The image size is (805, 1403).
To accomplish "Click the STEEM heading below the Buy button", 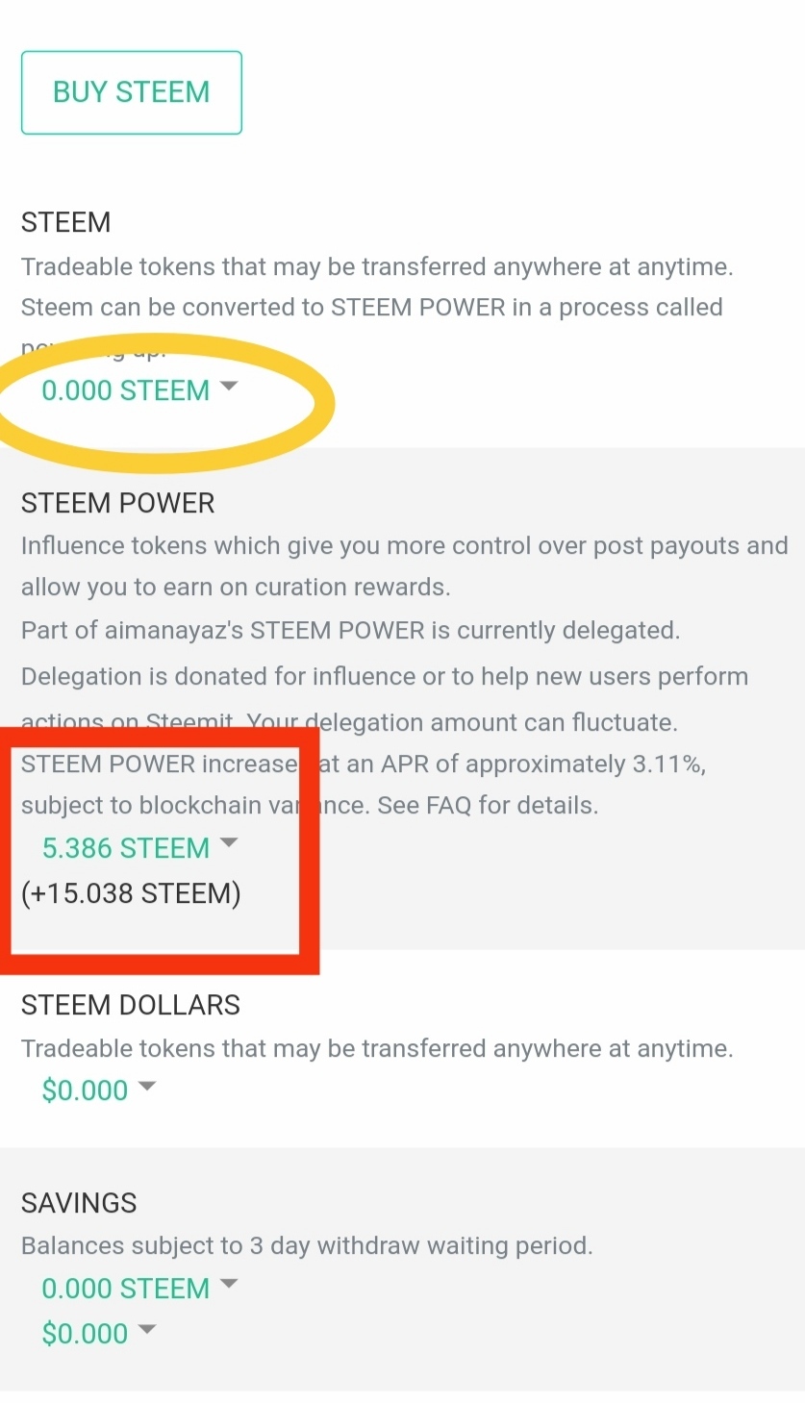I will pyautogui.click(x=65, y=222).
